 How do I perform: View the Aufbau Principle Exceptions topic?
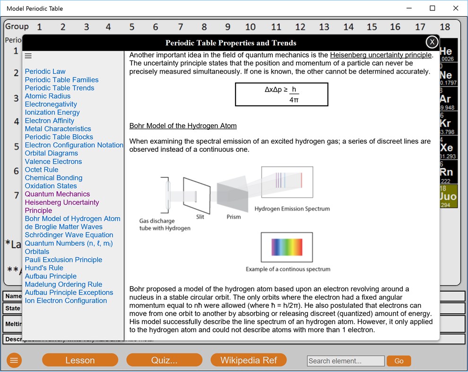tap(69, 292)
